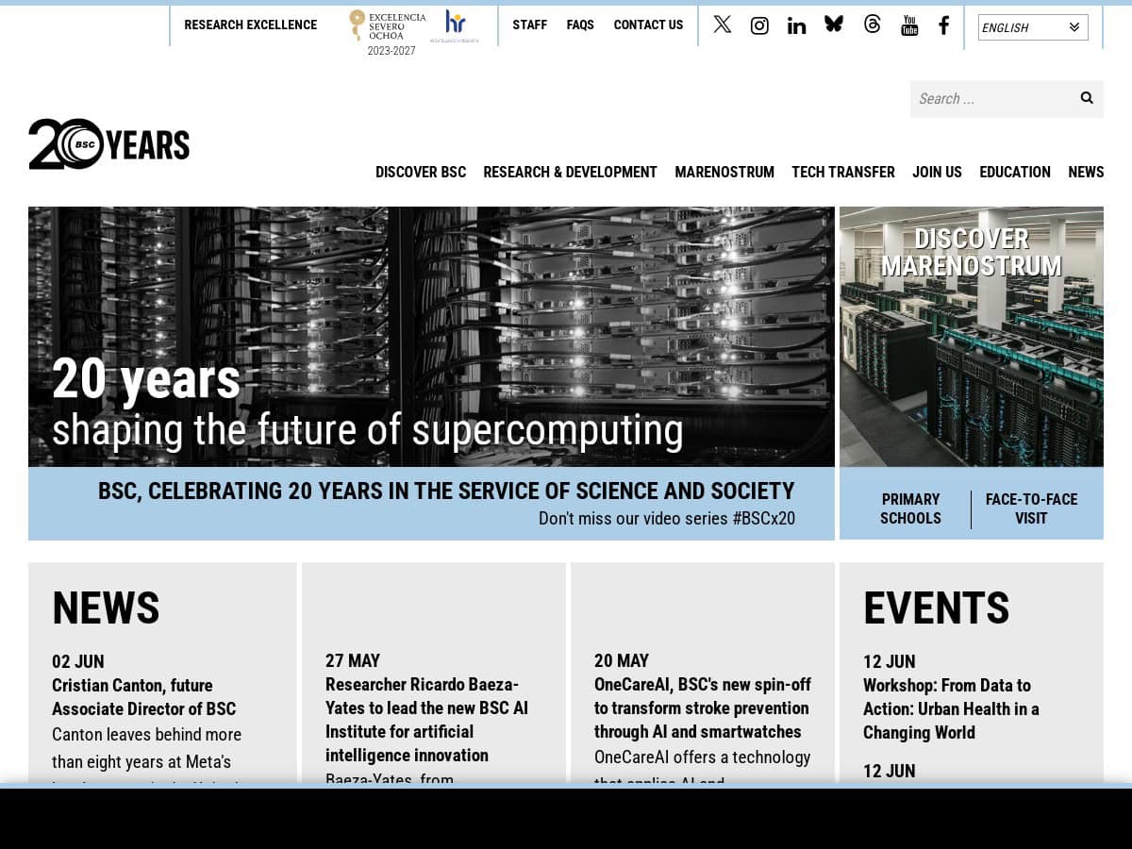Image resolution: width=1132 pixels, height=849 pixels.
Task: Open the Tech Transfer menu
Action: (843, 172)
